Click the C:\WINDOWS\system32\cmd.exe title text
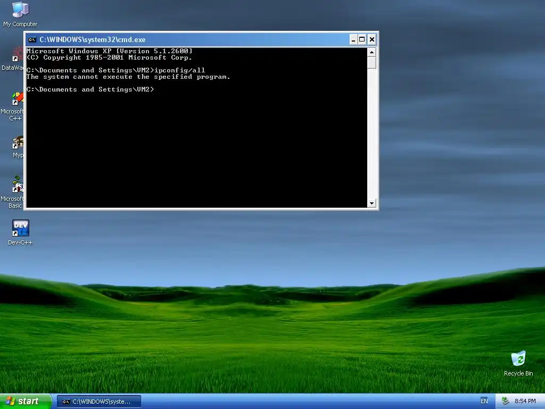Screen dimensions: 545x409 point(93,39)
